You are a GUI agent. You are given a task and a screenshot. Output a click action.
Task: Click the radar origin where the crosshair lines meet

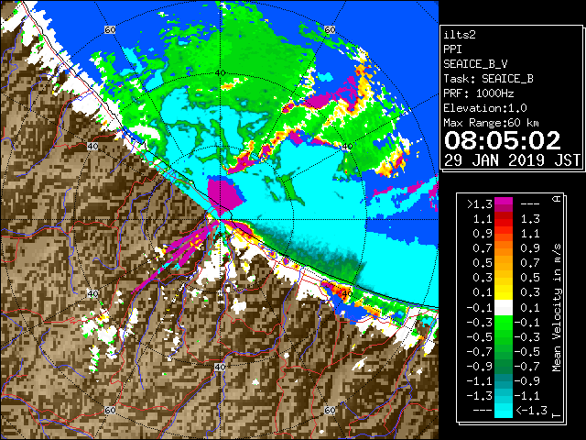click(220, 220)
